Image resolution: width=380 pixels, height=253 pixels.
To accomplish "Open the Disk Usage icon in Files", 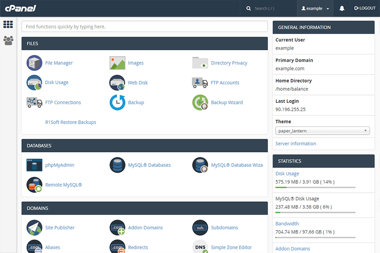I will pos(34,83).
